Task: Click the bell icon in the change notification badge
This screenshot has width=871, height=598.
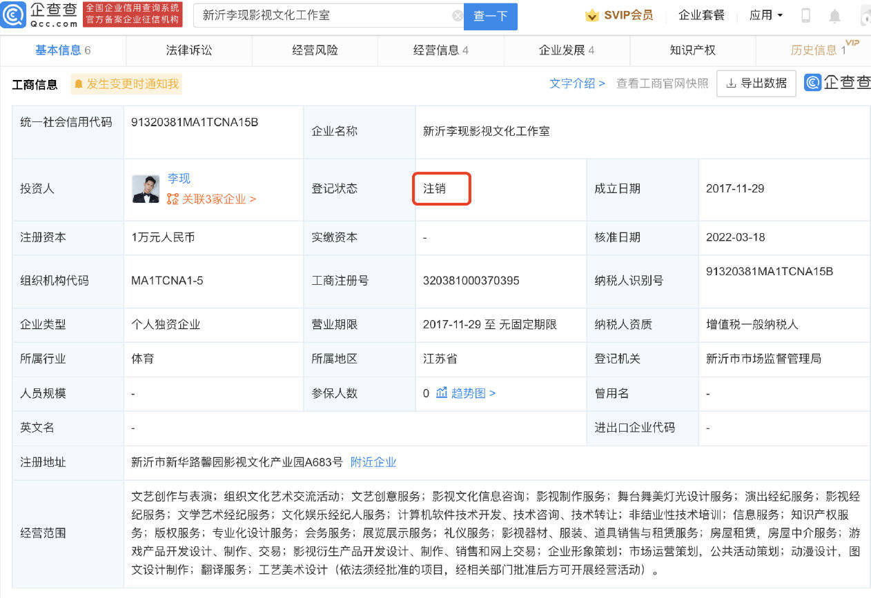Action: (x=79, y=84)
